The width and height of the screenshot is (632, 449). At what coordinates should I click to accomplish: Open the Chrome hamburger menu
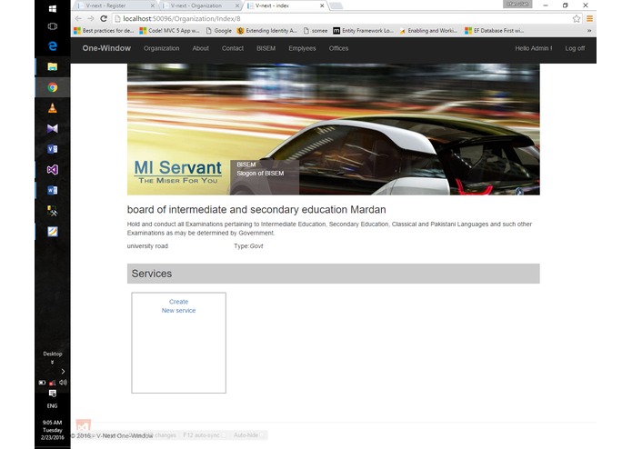click(x=589, y=18)
